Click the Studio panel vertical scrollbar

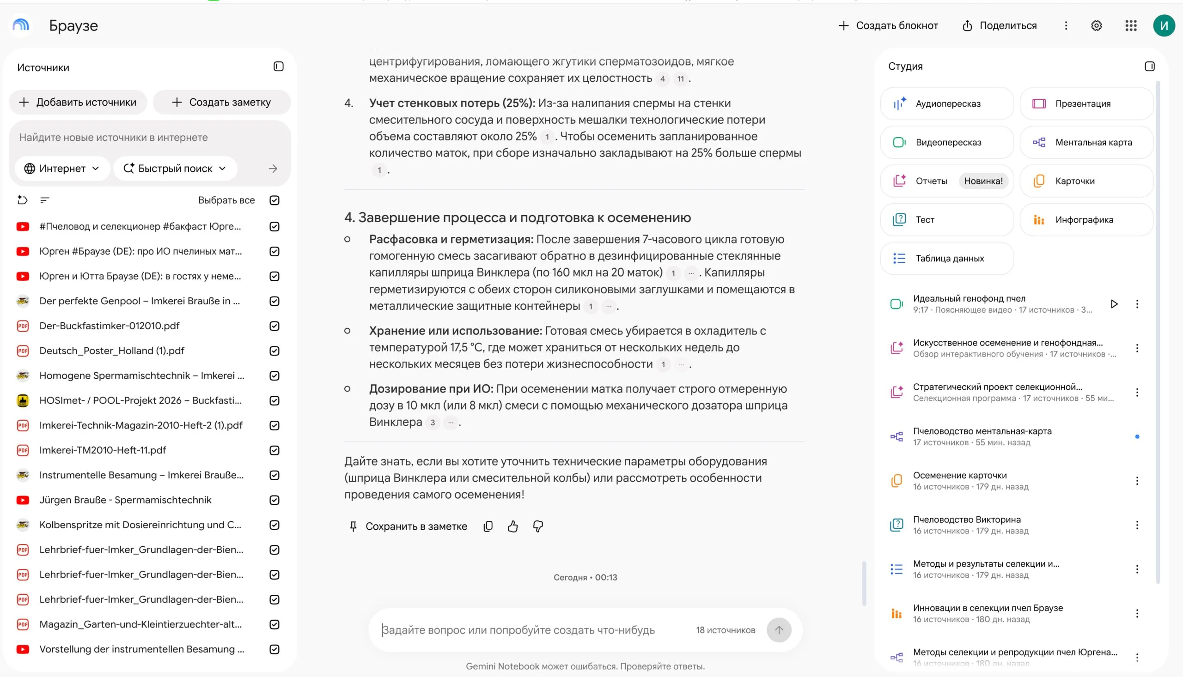coord(1158,332)
